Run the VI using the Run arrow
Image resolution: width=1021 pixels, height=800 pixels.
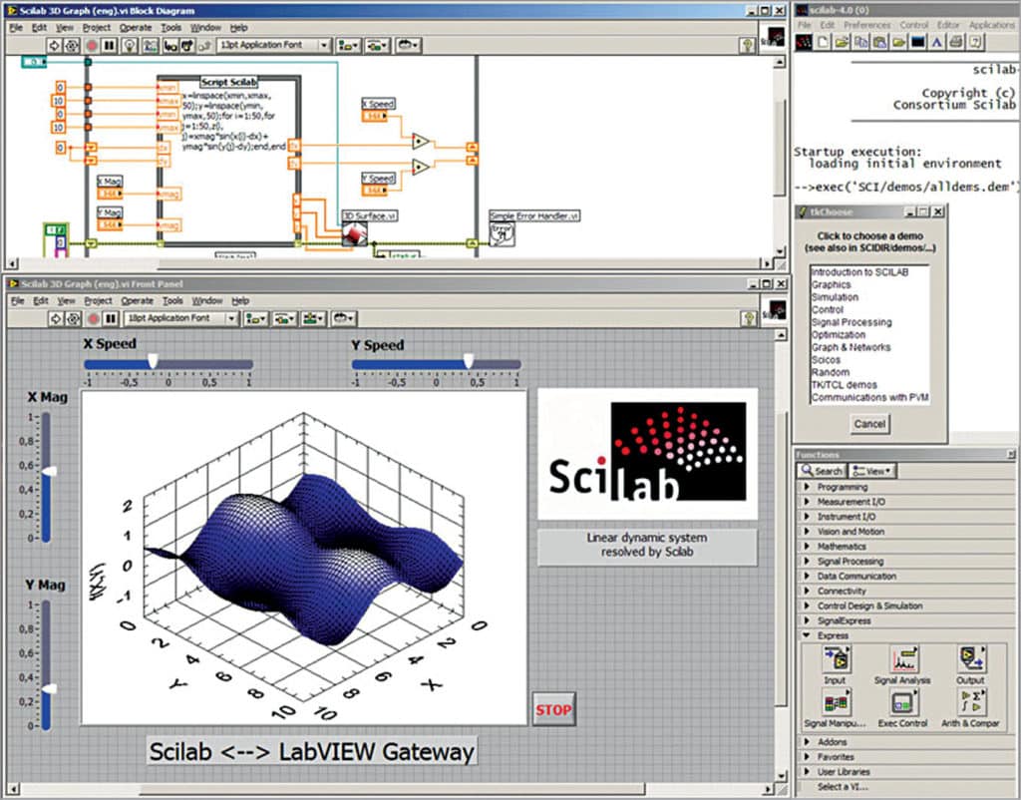[56, 45]
